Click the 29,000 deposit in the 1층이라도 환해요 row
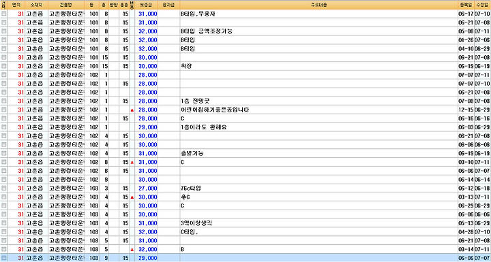This screenshot has height=262, width=491. point(148,127)
